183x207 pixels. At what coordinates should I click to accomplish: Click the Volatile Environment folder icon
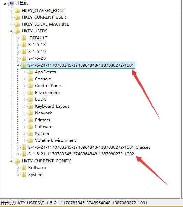(30, 140)
